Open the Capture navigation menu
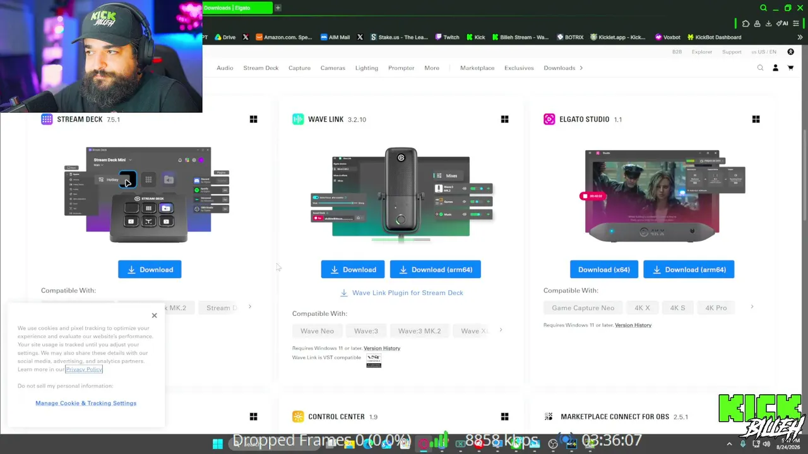The height and width of the screenshot is (454, 808). click(299, 68)
